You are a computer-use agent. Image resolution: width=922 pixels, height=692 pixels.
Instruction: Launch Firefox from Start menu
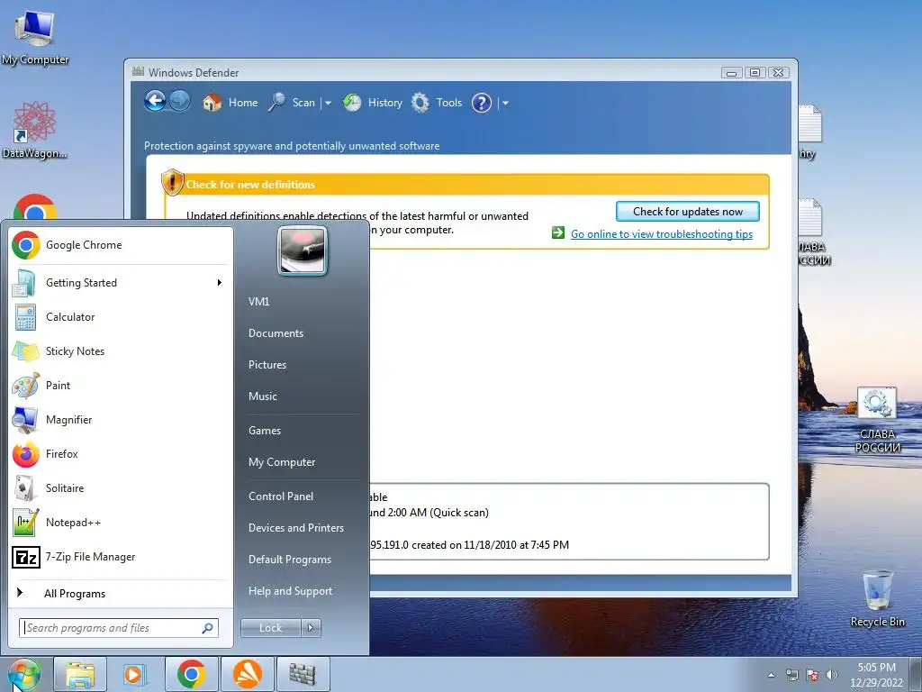(121, 454)
